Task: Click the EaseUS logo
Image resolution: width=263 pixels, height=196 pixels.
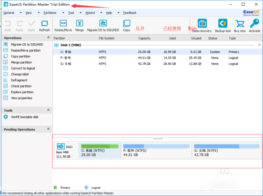Action: pos(251,13)
